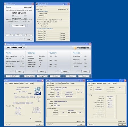This screenshot has height=127, width=128.
Task: Select SPD tab in right CPU-Z window
Action: pos(110,83)
